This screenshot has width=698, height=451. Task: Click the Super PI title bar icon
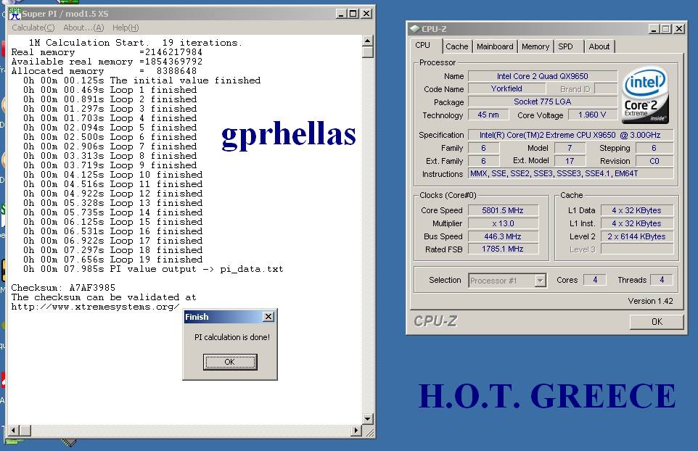[15, 14]
